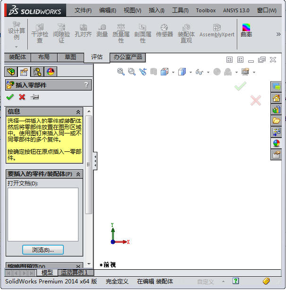Collapse the 要插入的零件/装配体 section

pos(78,174)
